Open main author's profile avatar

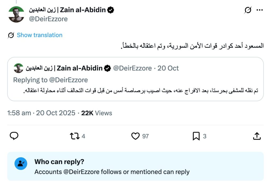point(16,14)
